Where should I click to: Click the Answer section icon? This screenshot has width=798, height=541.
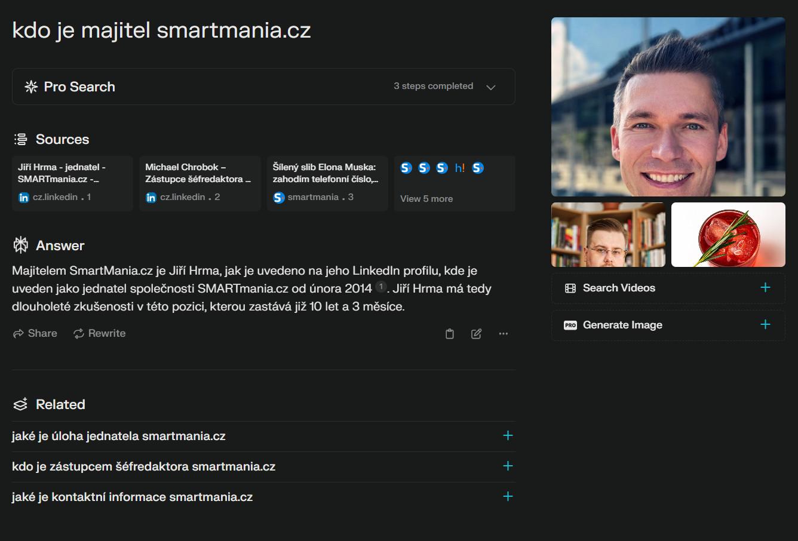click(21, 245)
